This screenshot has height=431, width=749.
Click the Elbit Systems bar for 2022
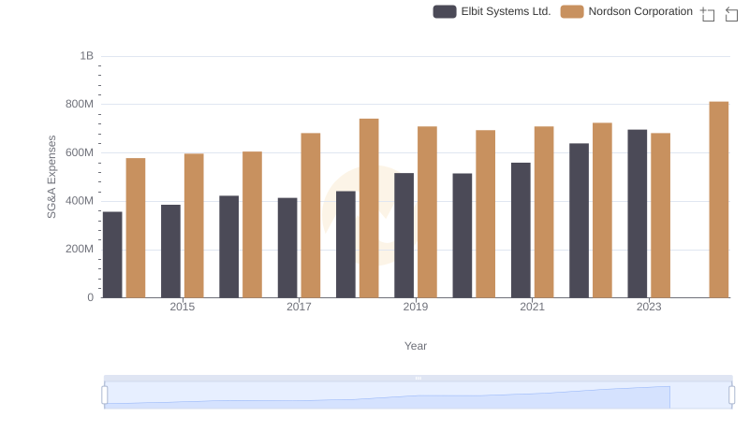pos(579,221)
